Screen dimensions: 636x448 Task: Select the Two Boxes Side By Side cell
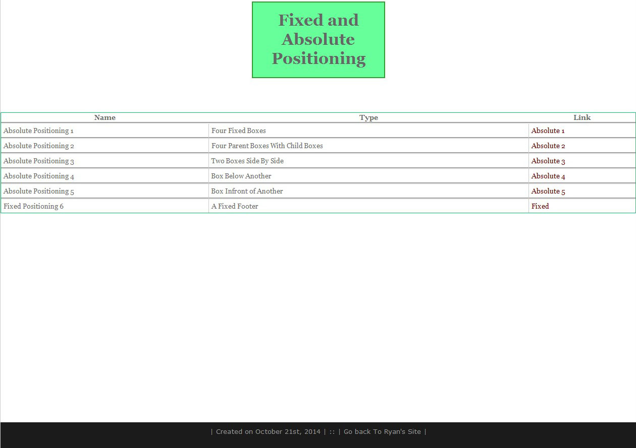tap(247, 161)
